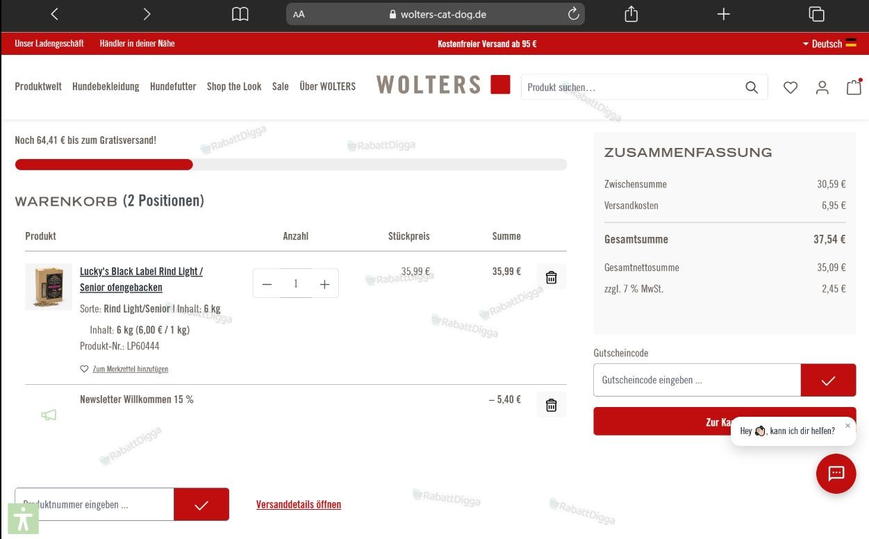This screenshot has width=869, height=539.
Task: Click Newsletter Willkommen 15 % text
Action: (x=137, y=399)
